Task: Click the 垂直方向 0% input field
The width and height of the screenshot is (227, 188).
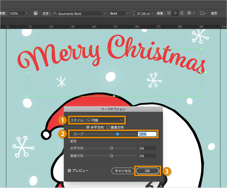Action: point(147,156)
